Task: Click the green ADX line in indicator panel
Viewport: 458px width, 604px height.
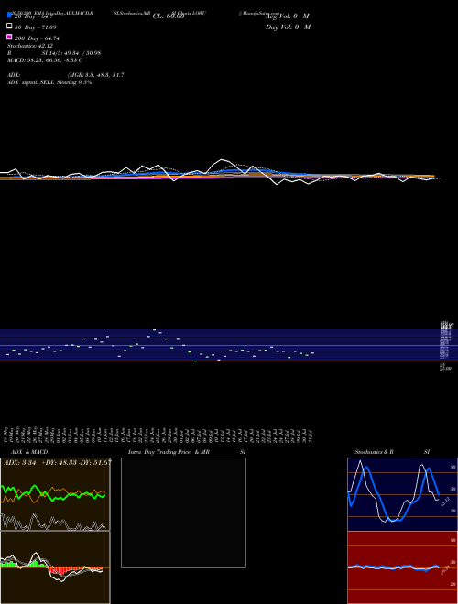Action: click(53, 492)
